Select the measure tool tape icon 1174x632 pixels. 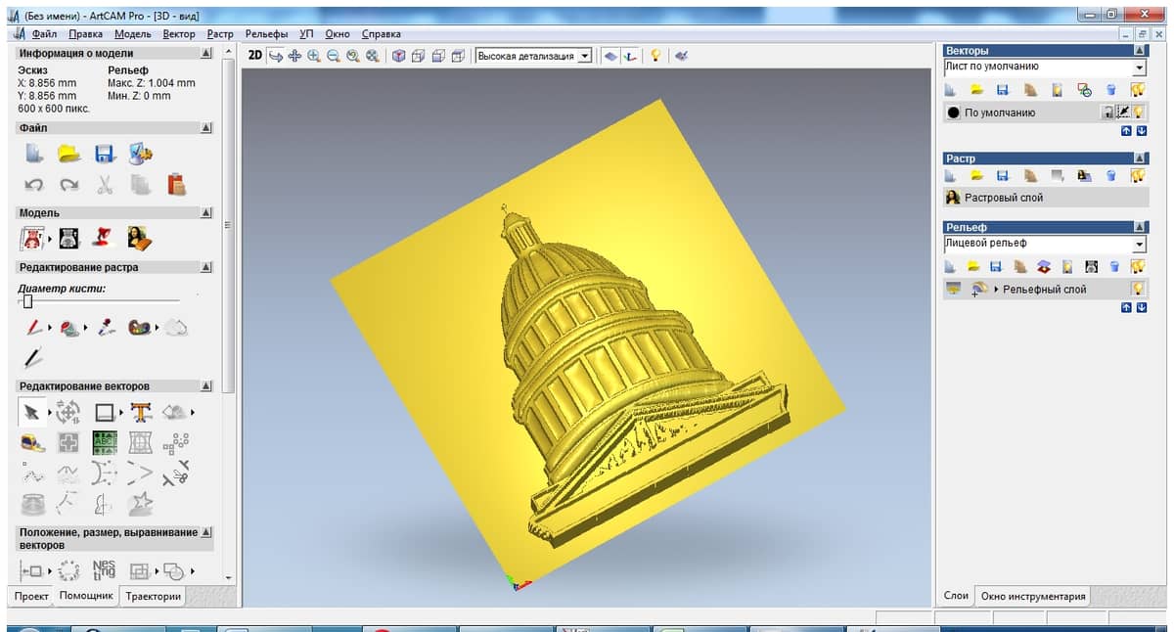33,443
